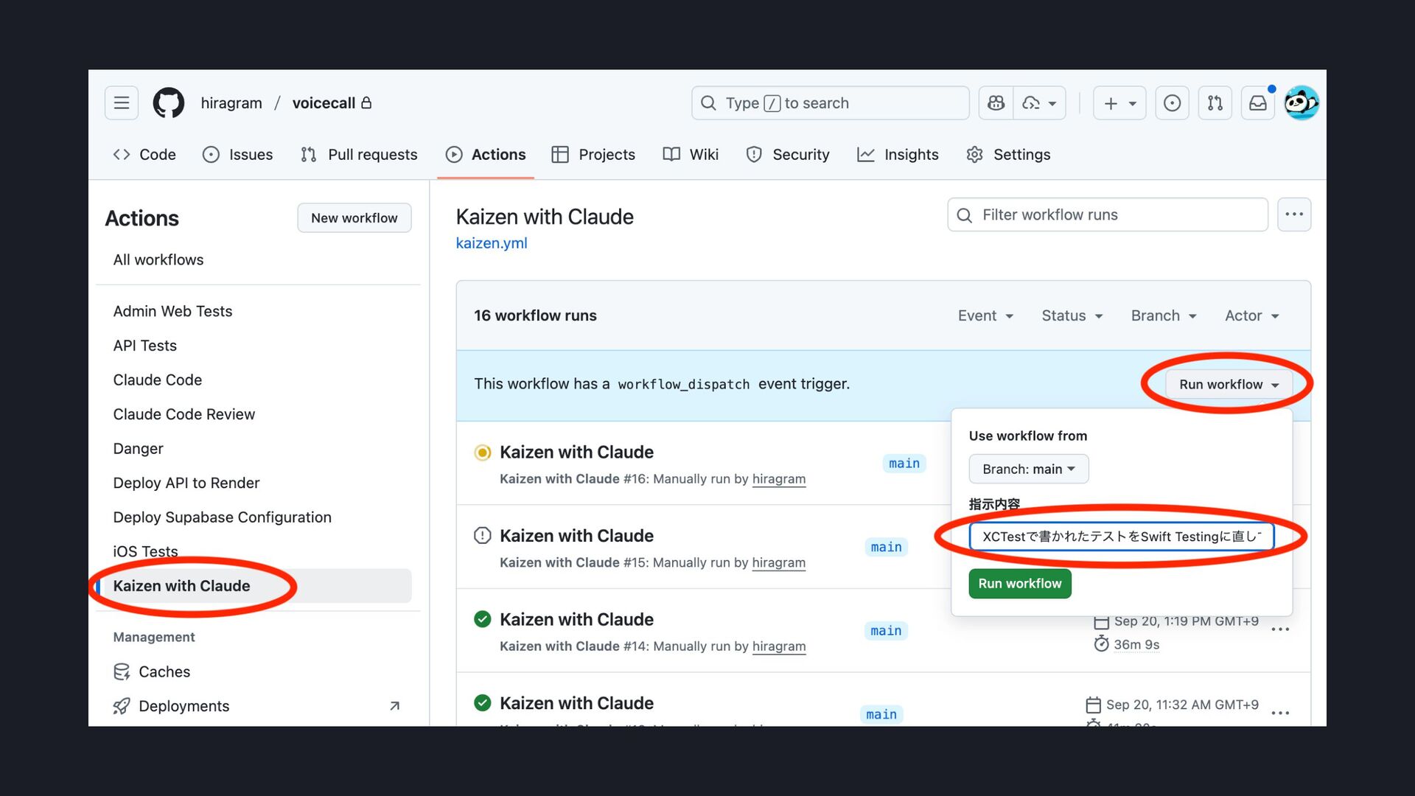Open the user avatar menu
The width and height of the screenshot is (1415, 796).
(1302, 103)
